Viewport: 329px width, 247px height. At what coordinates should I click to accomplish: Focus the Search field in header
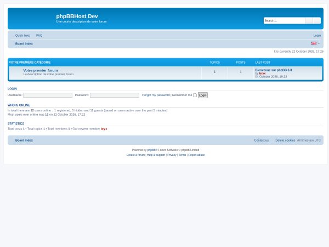click(x=284, y=21)
